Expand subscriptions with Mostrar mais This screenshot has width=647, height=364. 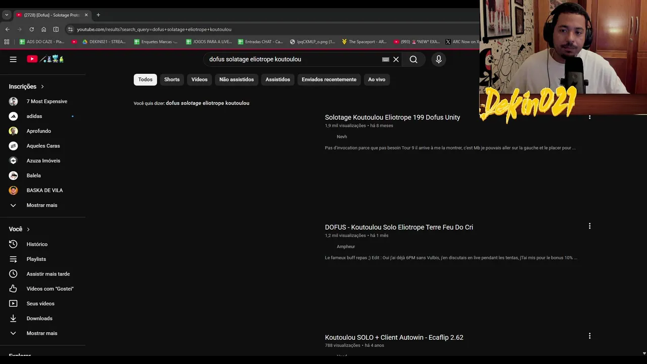click(x=42, y=205)
